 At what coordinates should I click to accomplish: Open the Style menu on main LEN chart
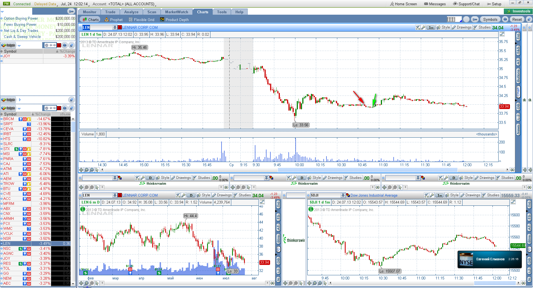coord(443,27)
